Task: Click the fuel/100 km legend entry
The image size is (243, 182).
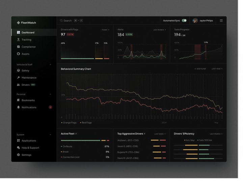Action: click(x=205, y=140)
